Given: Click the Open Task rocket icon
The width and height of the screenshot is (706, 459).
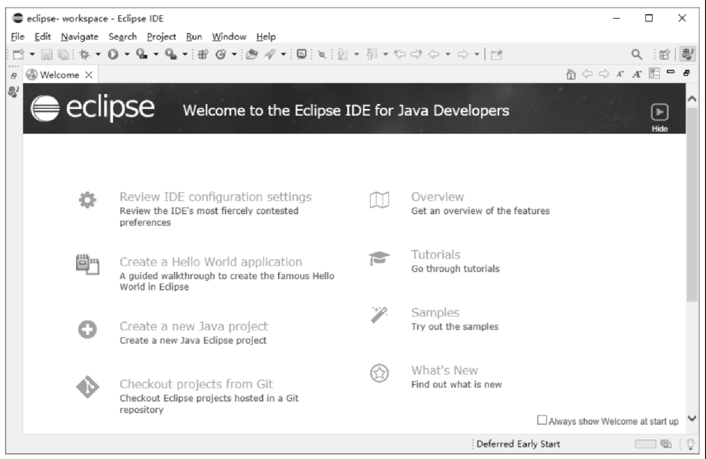Looking at the screenshot, I should (x=269, y=55).
